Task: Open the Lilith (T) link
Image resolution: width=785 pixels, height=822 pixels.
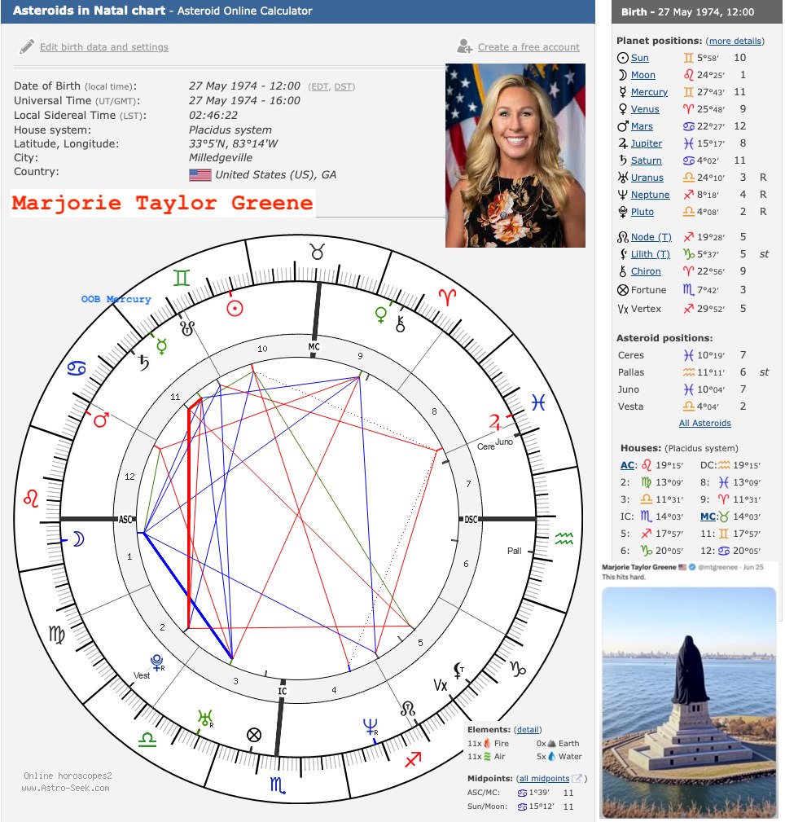Action: (651, 254)
